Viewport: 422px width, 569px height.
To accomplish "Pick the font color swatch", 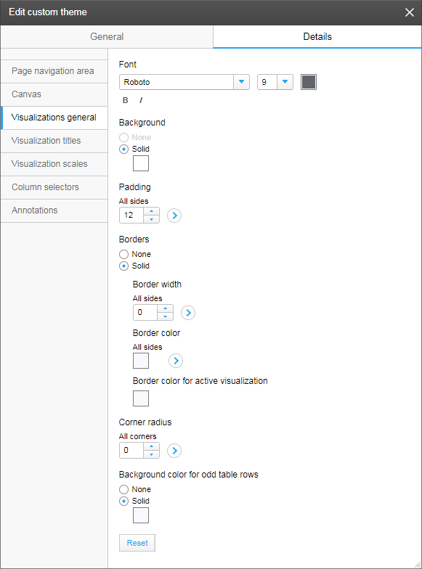I will pyautogui.click(x=309, y=82).
